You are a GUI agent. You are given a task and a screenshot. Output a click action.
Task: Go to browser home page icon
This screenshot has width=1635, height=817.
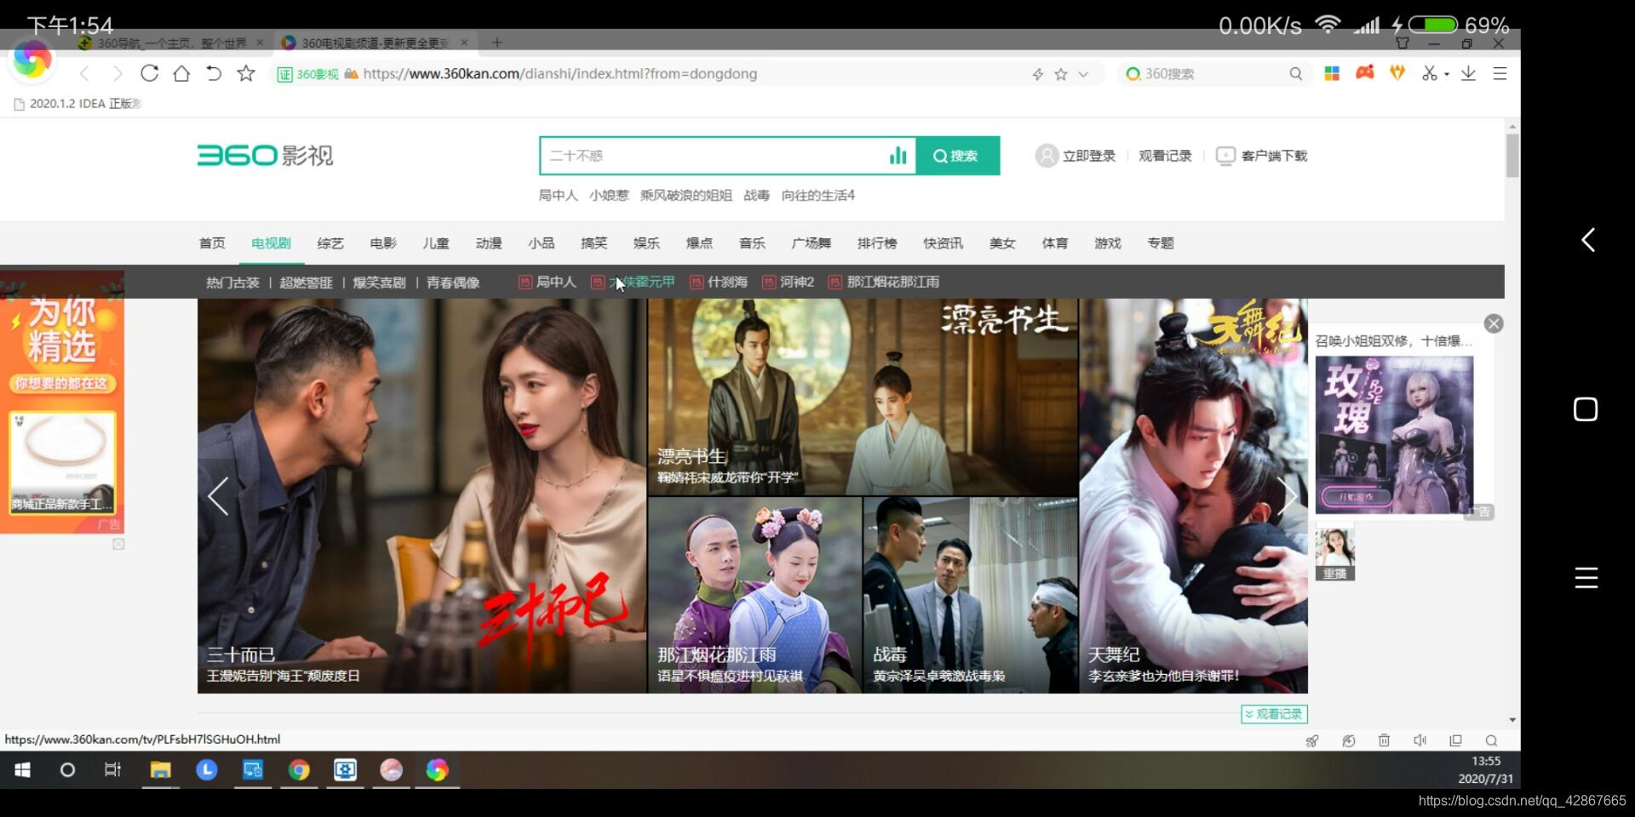(181, 73)
